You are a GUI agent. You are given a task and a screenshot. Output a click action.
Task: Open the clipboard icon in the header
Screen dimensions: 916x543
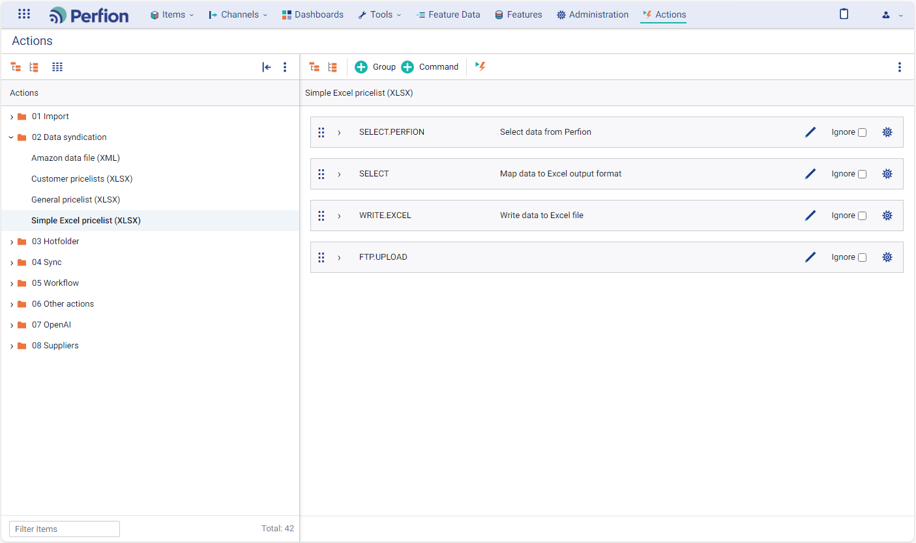(x=844, y=14)
